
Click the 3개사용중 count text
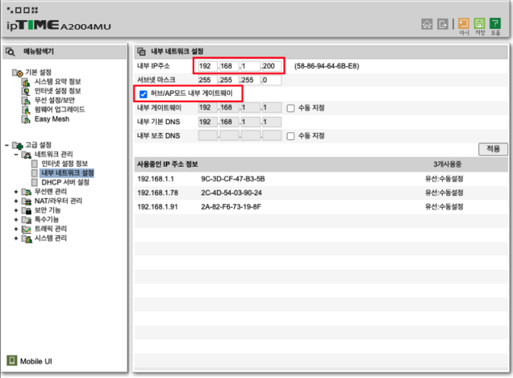pos(447,164)
